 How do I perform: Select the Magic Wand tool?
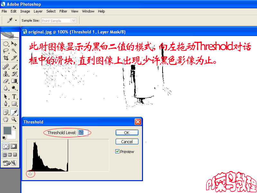coord(14,51)
